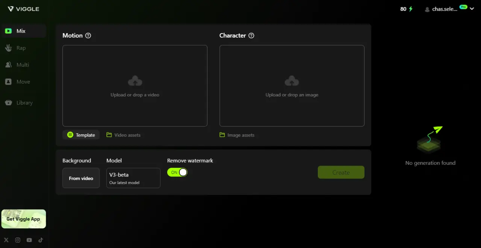Expand the account dropdown chevron
Screen dimensions: 481x248
(x=472, y=9)
